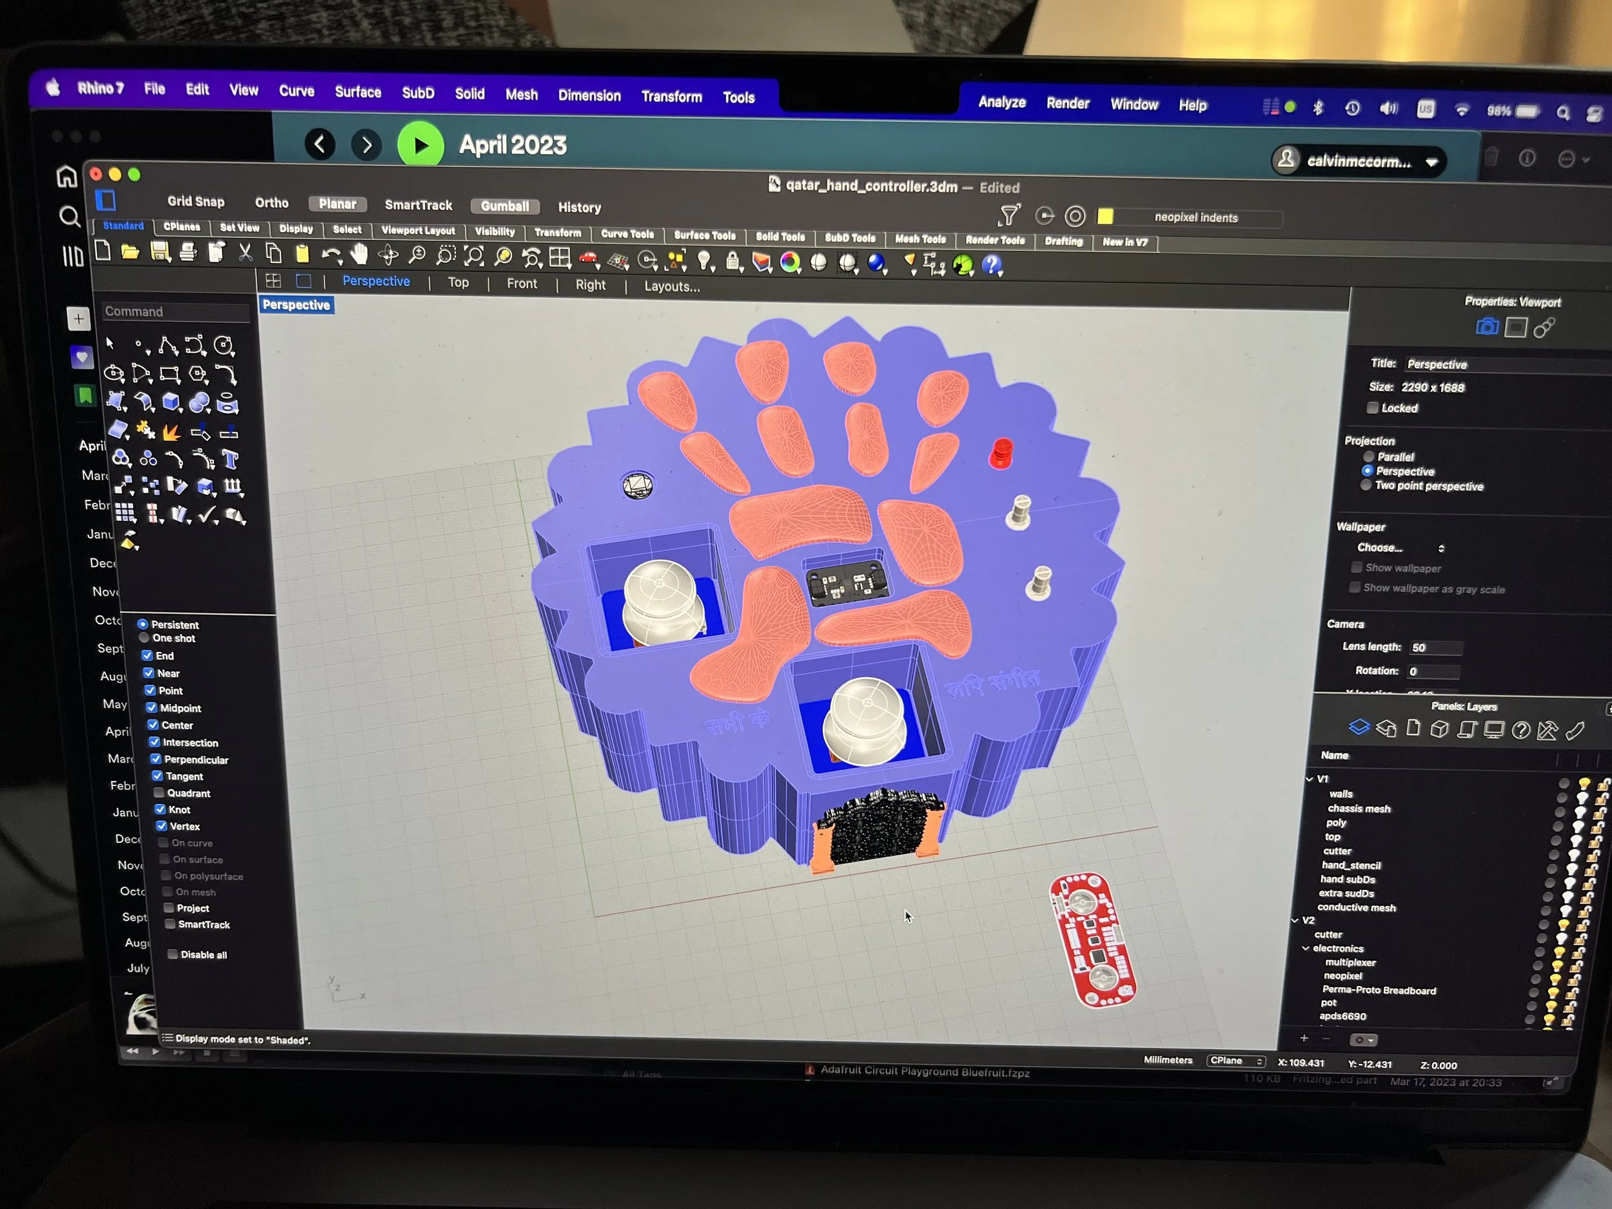1612x1209 pixels.
Task: Click the Lock objects padlock icon
Action: (x=732, y=261)
